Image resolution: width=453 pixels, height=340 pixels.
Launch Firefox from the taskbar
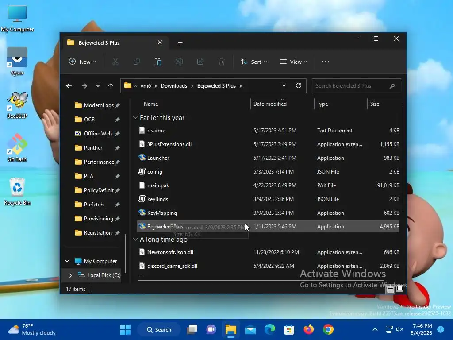tap(308, 329)
